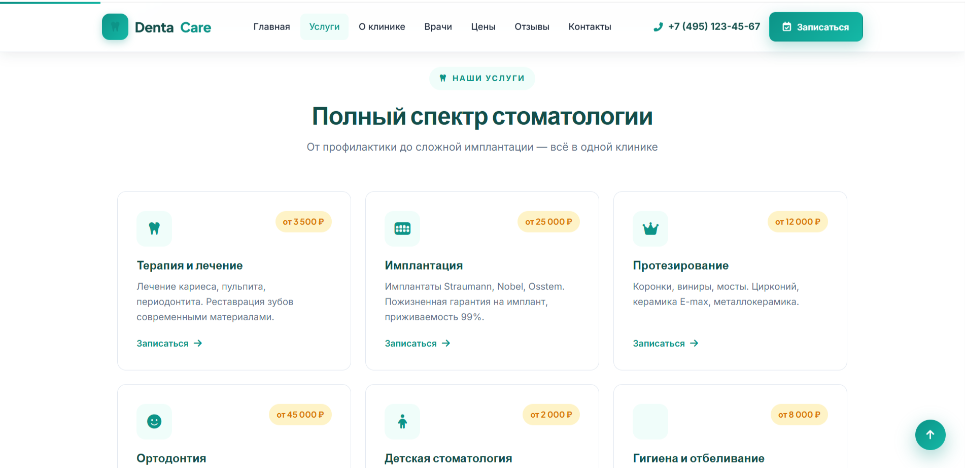Click the icon box on Гигиена и отбеливание card
Screen dimensions: 965x468
650,422
